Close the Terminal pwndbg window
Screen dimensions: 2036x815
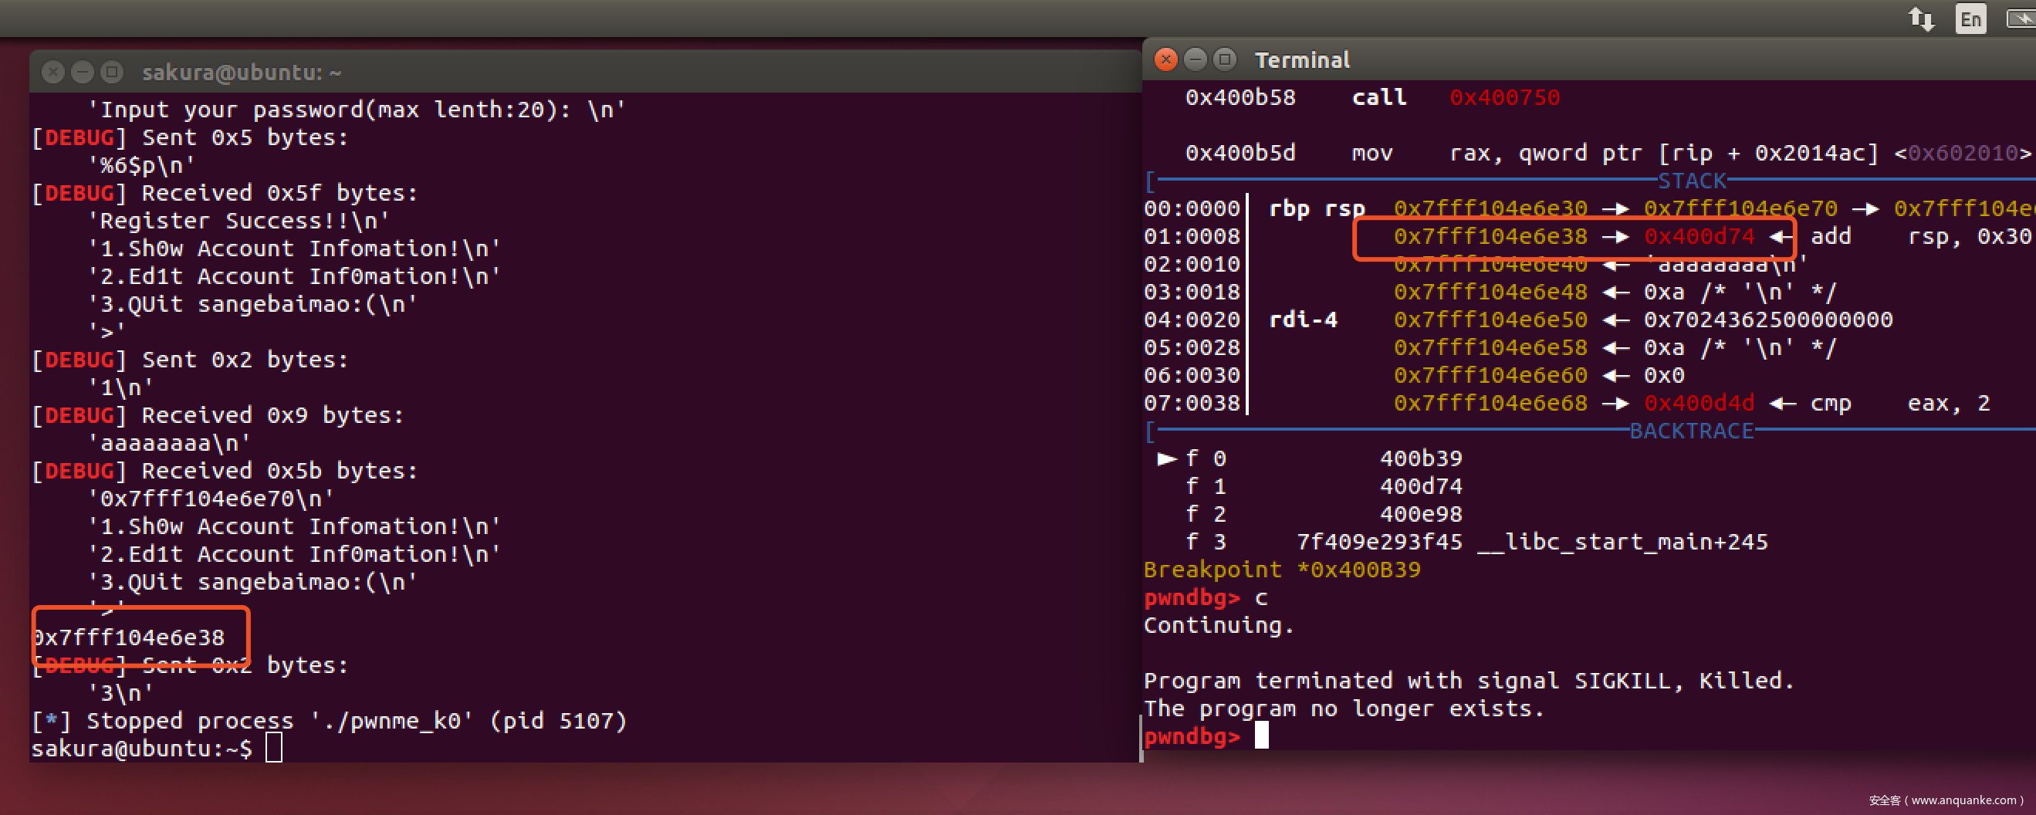click(1165, 59)
